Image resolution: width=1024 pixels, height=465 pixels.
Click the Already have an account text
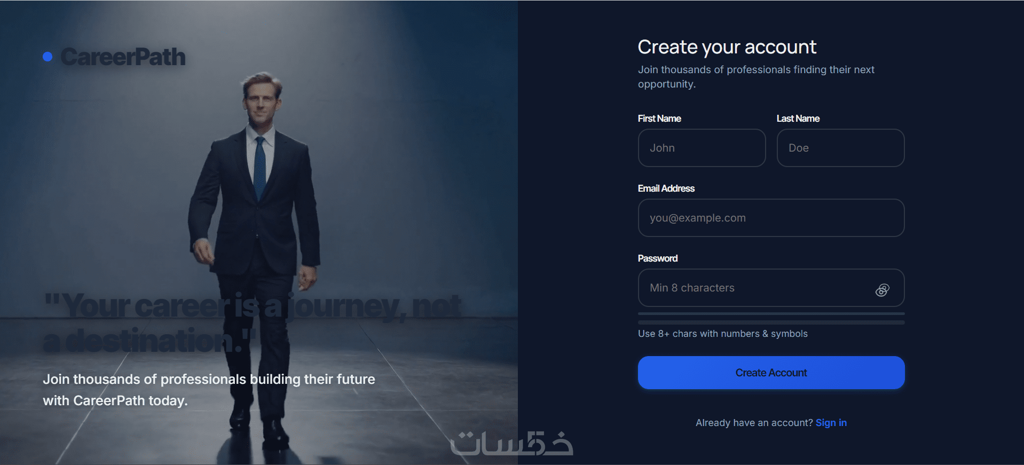[754, 423]
